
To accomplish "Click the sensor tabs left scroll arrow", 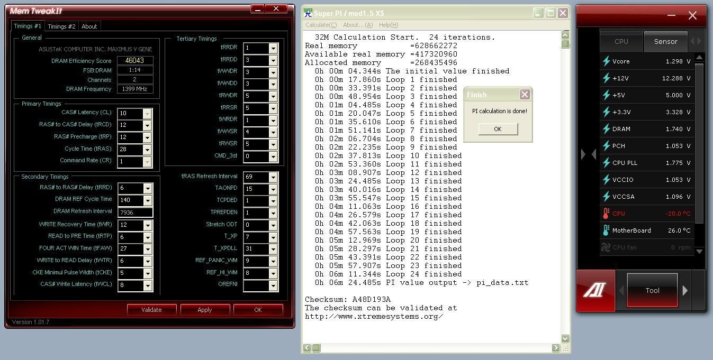I will coord(692,41).
